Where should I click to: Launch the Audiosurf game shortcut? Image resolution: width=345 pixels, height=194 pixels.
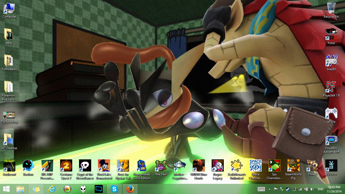point(9,168)
